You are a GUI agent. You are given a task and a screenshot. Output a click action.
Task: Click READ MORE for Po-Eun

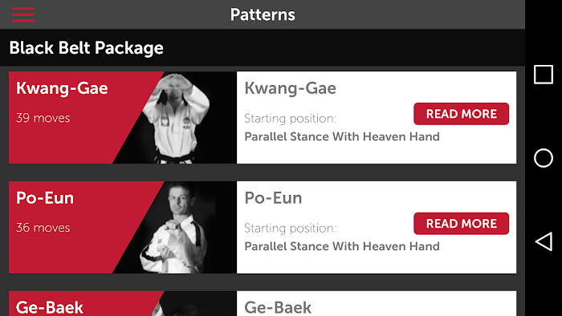461,223
